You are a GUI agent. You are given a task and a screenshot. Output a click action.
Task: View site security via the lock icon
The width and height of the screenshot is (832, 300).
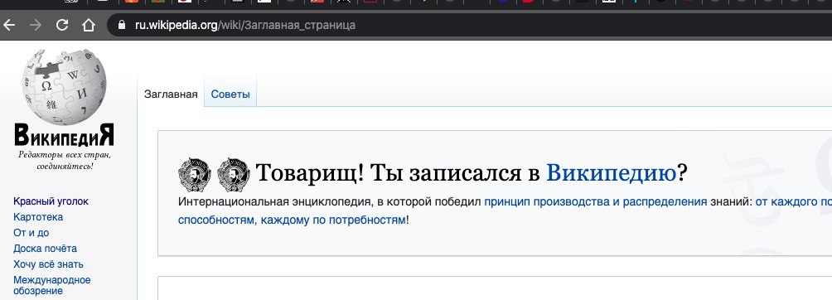122,25
